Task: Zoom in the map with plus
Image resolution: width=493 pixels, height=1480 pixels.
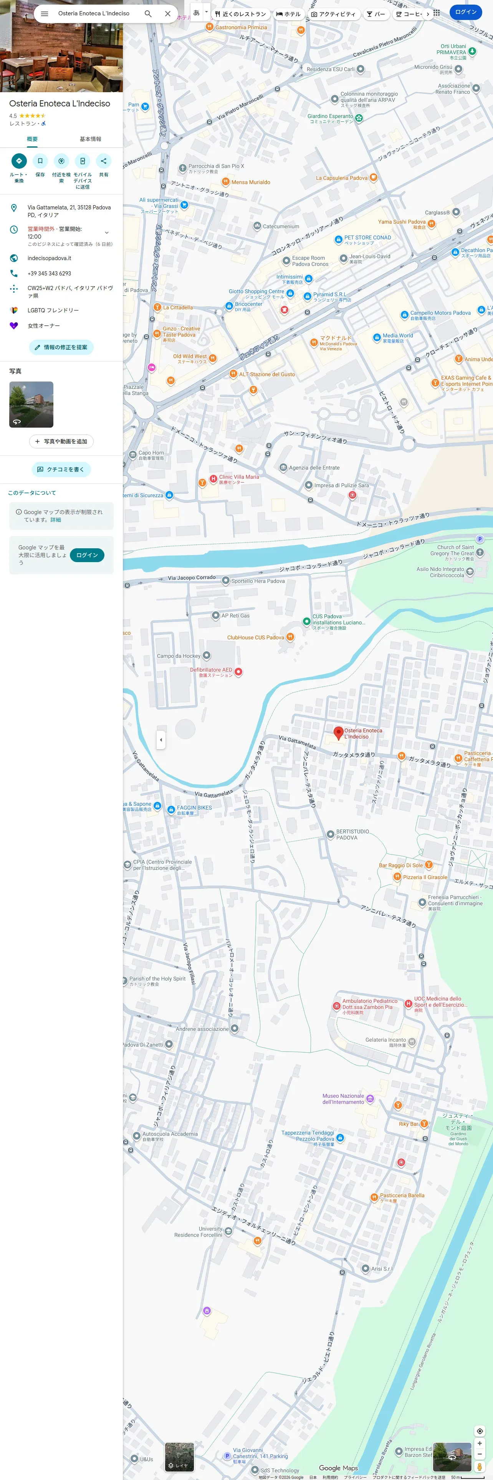Action: [x=480, y=1443]
